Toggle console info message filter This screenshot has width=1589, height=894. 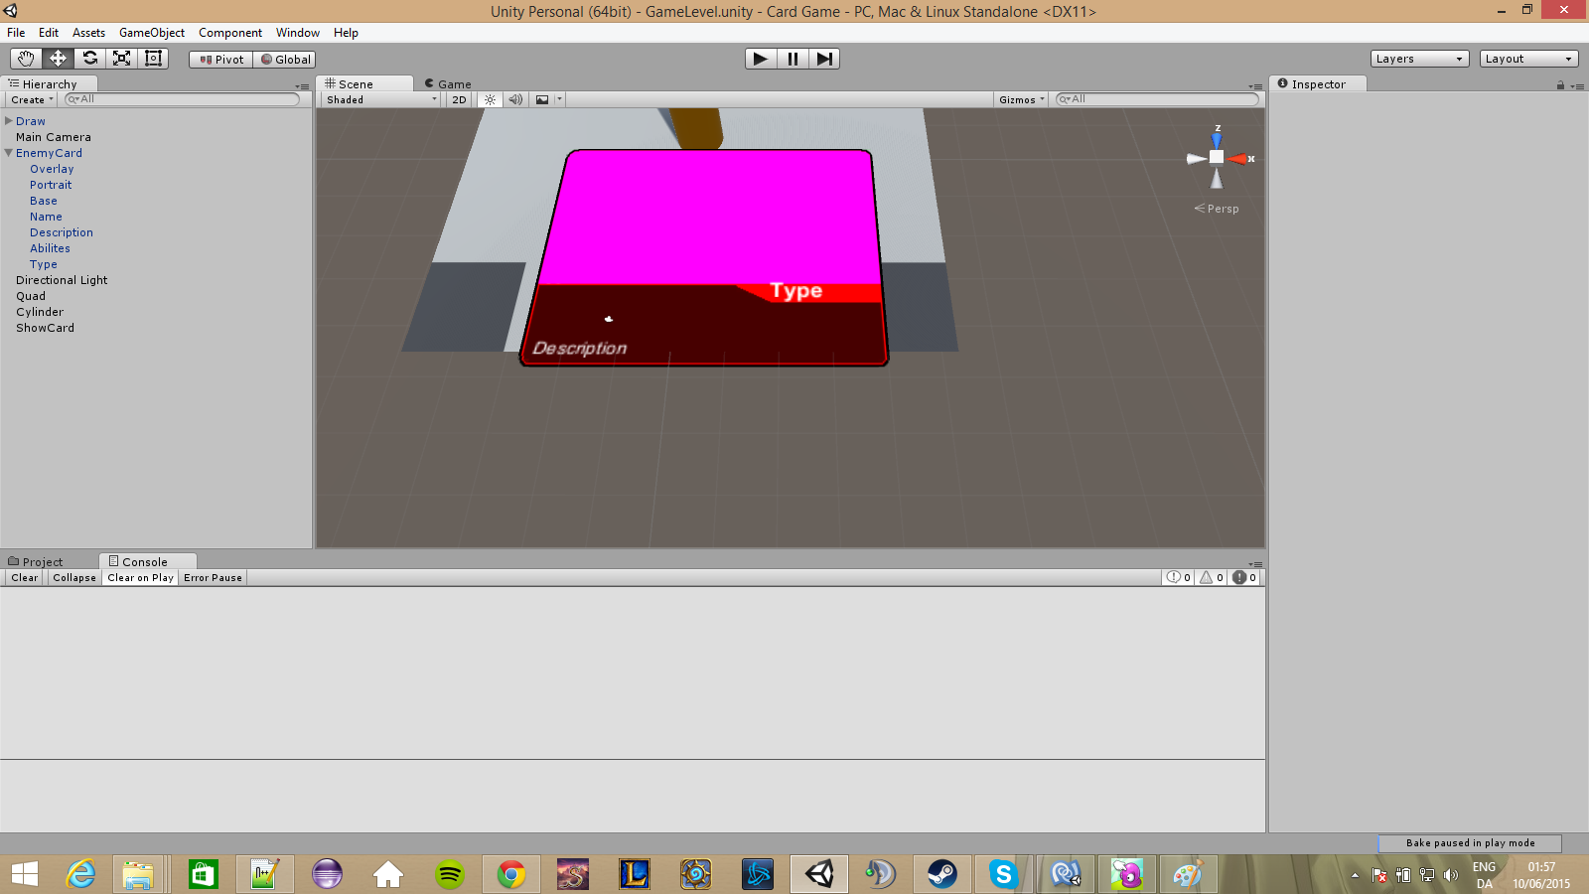(1179, 577)
